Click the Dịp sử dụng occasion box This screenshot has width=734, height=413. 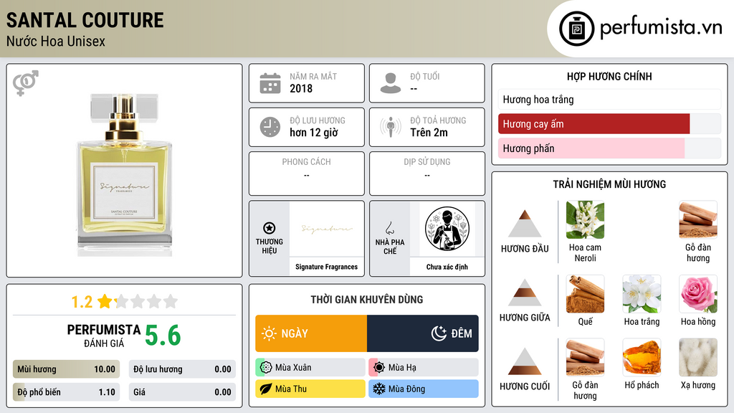click(x=427, y=174)
